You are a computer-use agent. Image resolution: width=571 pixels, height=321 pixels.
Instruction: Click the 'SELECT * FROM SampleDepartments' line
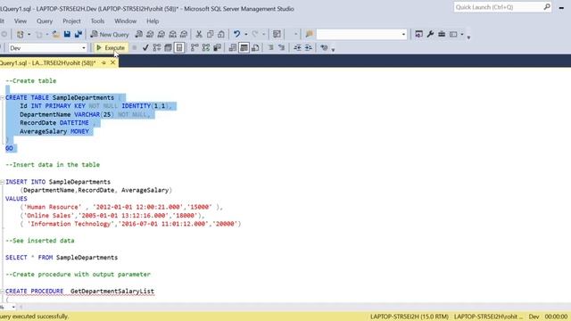coord(62,258)
